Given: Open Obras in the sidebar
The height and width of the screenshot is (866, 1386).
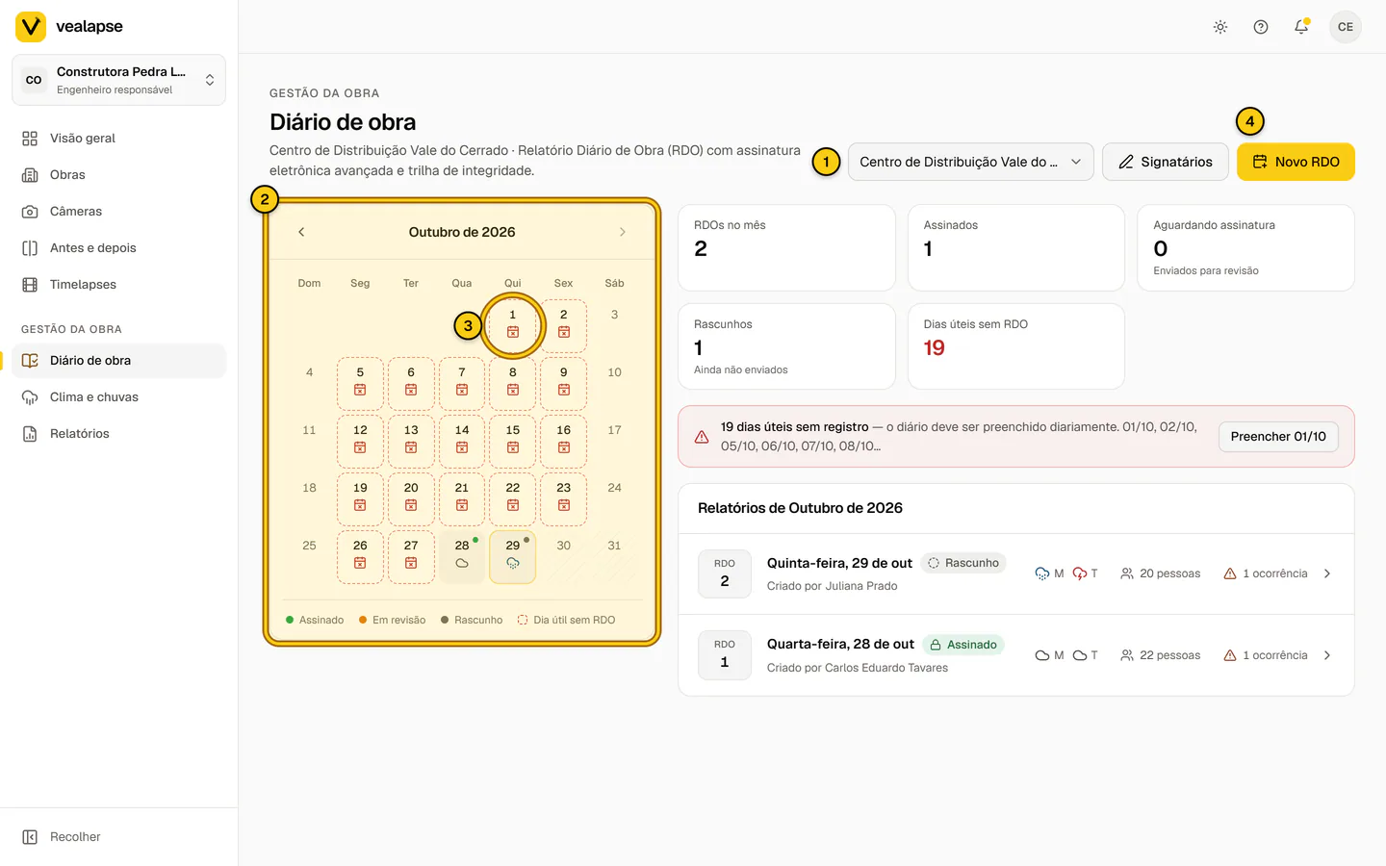Looking at the screenshot, I should 118,175.
